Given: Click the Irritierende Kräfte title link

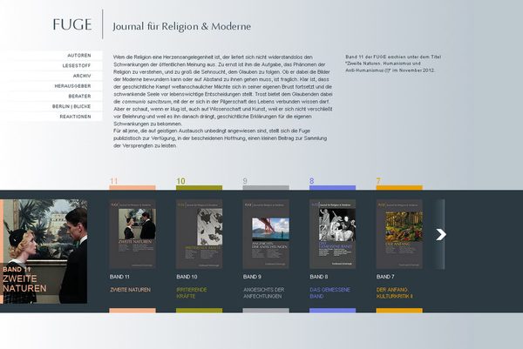Looking at the screenshot, I should (x=192, y=293).
